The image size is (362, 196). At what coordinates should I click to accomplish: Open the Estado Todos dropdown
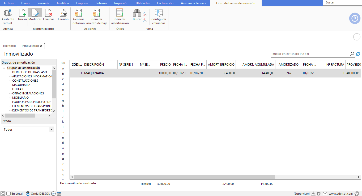pyautogui.click(x=52, y=130)
